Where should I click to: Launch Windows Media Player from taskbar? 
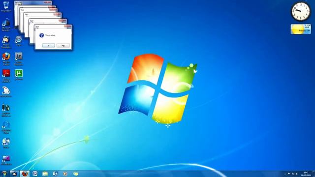click(x=65, y=174)
